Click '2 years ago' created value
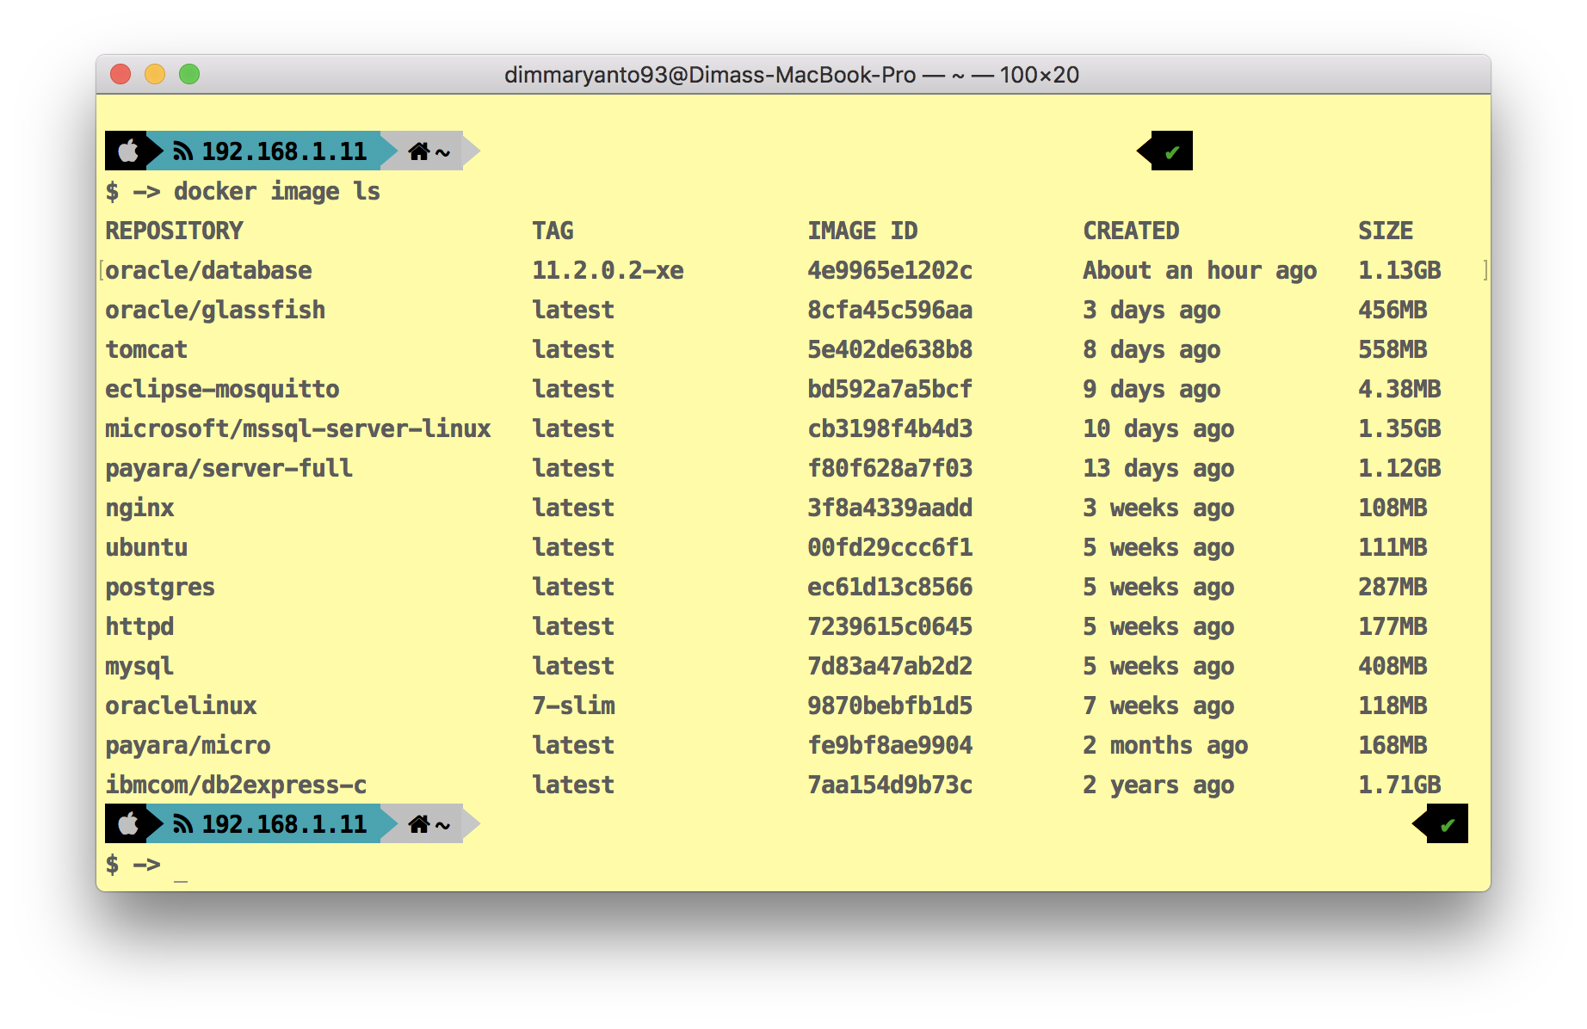 1158,785
